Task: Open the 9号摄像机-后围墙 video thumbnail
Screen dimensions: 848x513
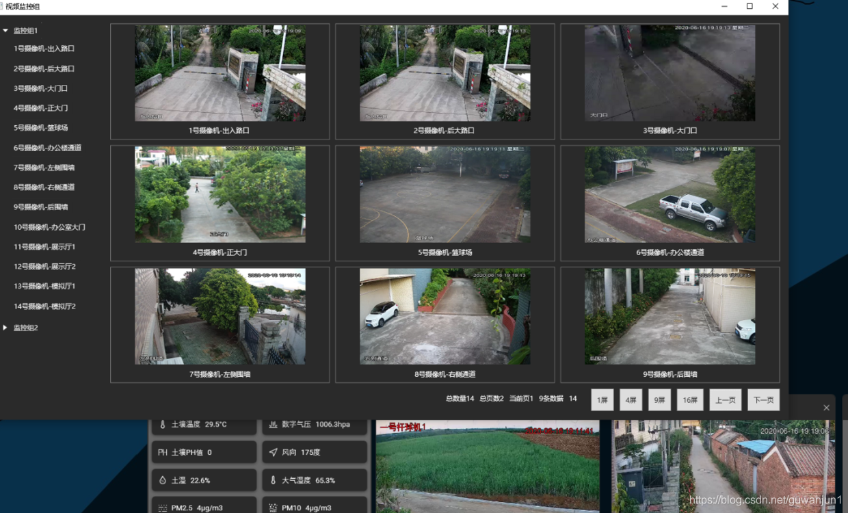Action: point(670,316)
